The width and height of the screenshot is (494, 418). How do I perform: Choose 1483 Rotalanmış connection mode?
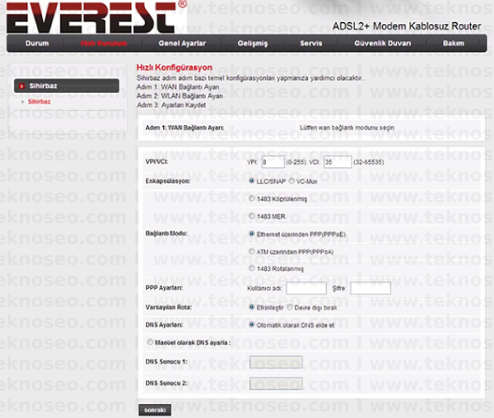click(251, 268)
